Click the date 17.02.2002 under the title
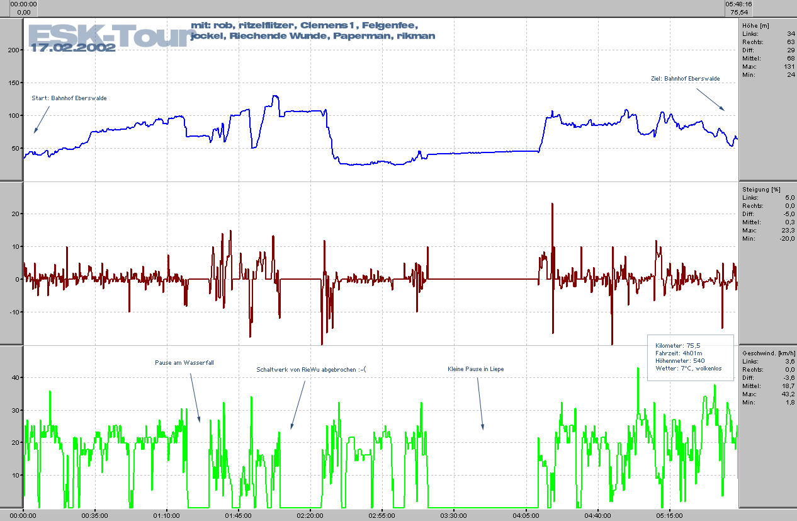This screenshot has height=521, width=797. [72, 47]
